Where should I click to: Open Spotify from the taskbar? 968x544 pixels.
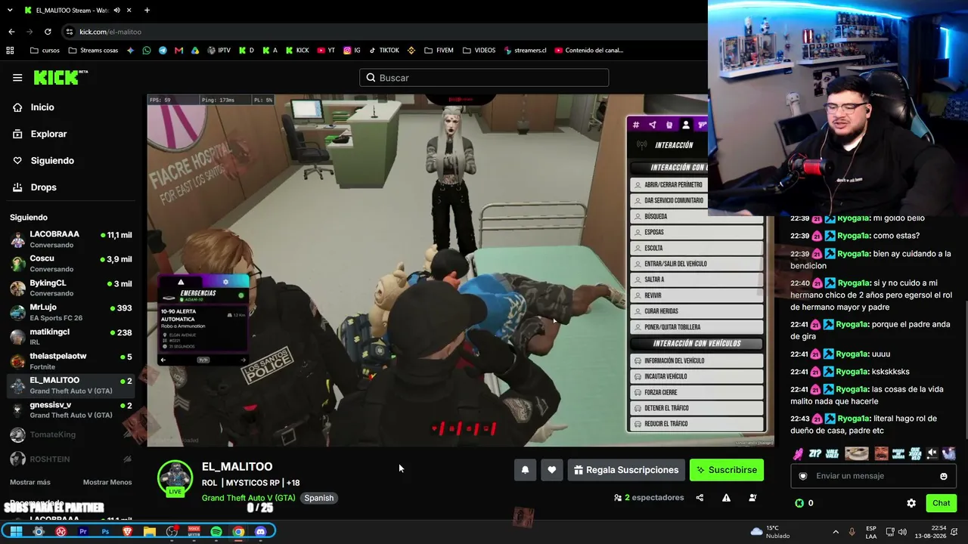pyautogui.click(x=216, y=532)
